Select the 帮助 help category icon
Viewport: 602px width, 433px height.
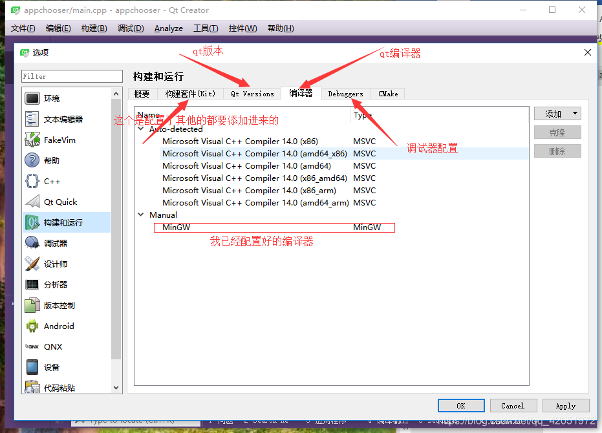pyautogui.click(x=32, y=160)
